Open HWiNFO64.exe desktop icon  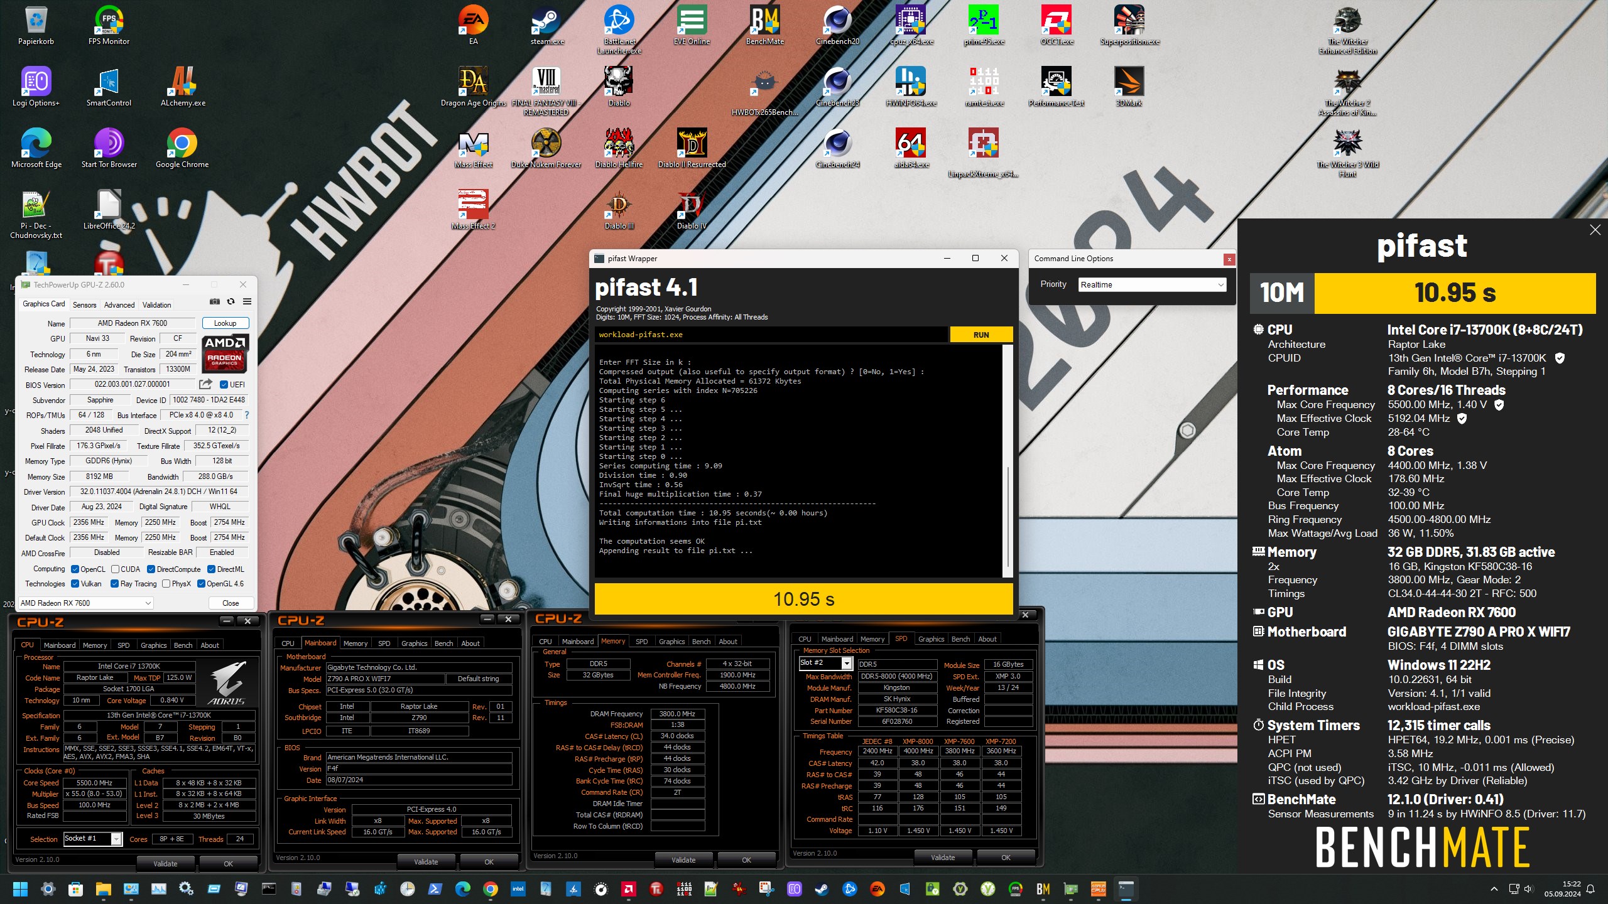[910, 87]
